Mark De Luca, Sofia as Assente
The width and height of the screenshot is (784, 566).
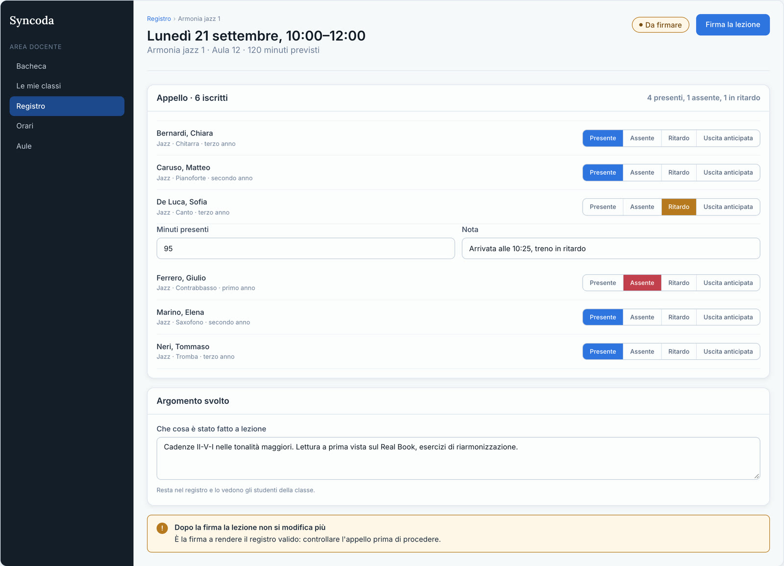click(642, 207)
